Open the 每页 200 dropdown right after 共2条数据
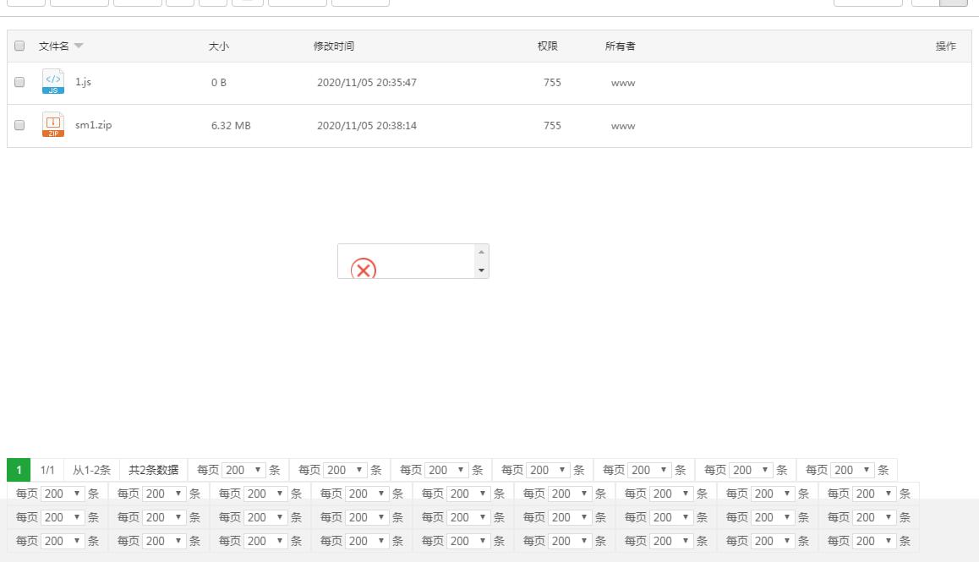The image size is (979, 562). (243, 470)
